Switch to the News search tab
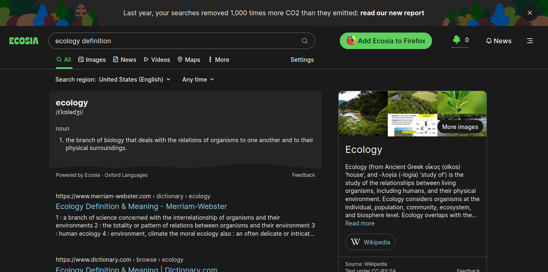Viewport: 548px width, 272px height. 125,60
